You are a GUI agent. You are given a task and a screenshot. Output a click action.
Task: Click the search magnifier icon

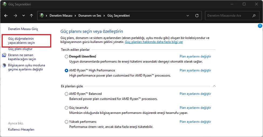254,16
